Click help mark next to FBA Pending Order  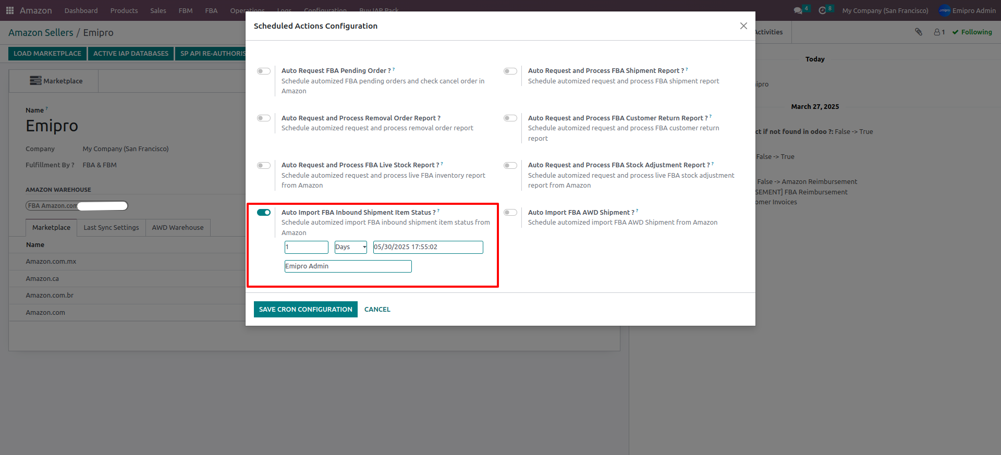coord(394,69)
